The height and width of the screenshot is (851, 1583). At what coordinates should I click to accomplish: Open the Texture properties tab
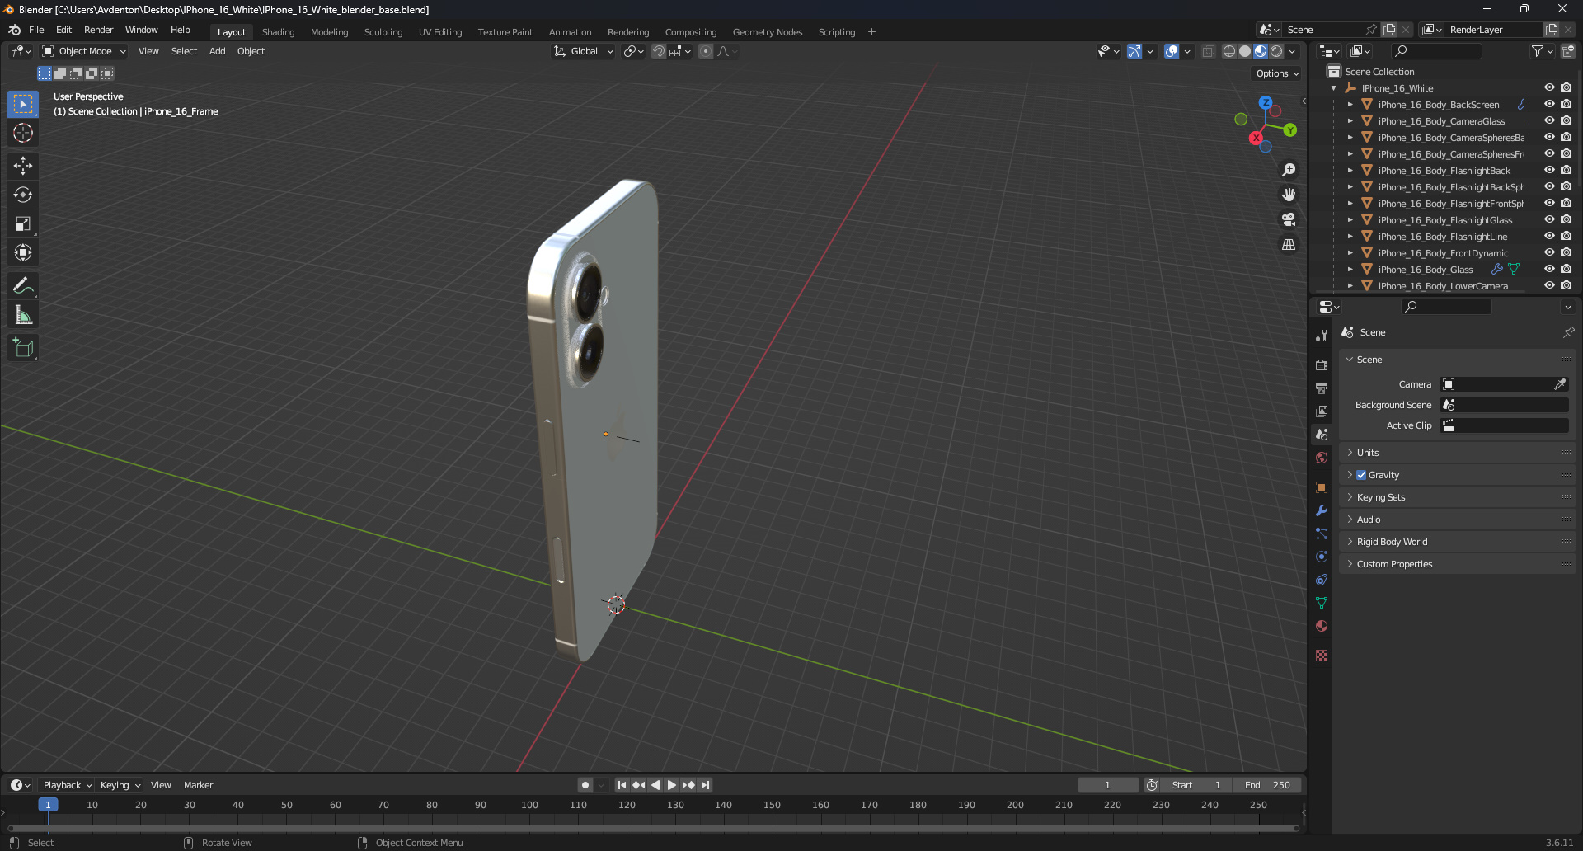coord(1322,656)
